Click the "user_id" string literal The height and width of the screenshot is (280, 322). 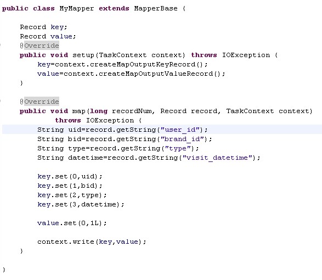(180, 130)
